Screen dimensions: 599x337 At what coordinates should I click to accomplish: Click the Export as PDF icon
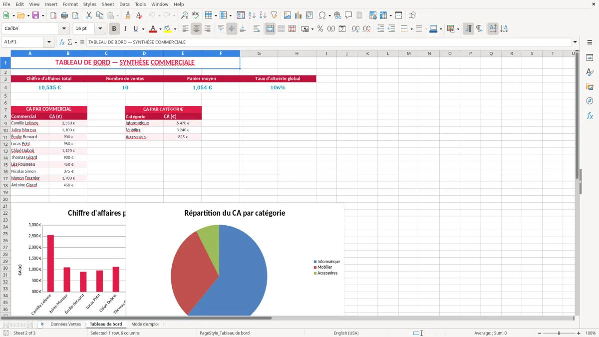pyautogui.click(x=53, y=15)
